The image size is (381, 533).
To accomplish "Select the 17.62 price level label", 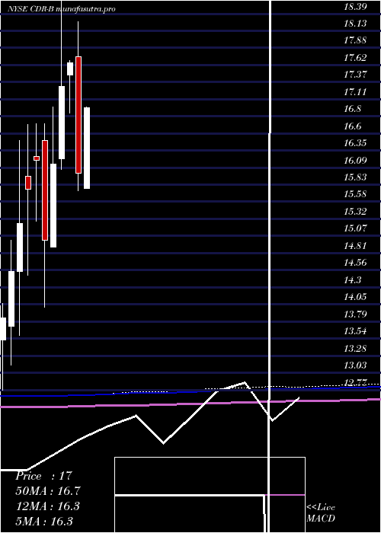I will tap(355, 57).
